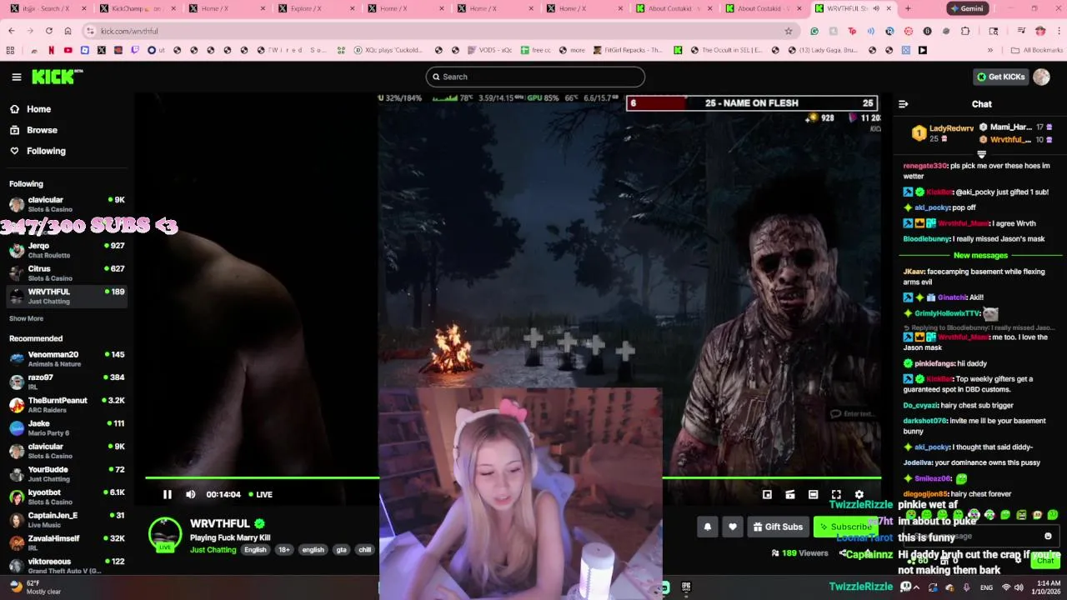Click the chill stream tag
Image resolution: width=1067 pixels, height=600 pixels.
click(x=365, y=550)
